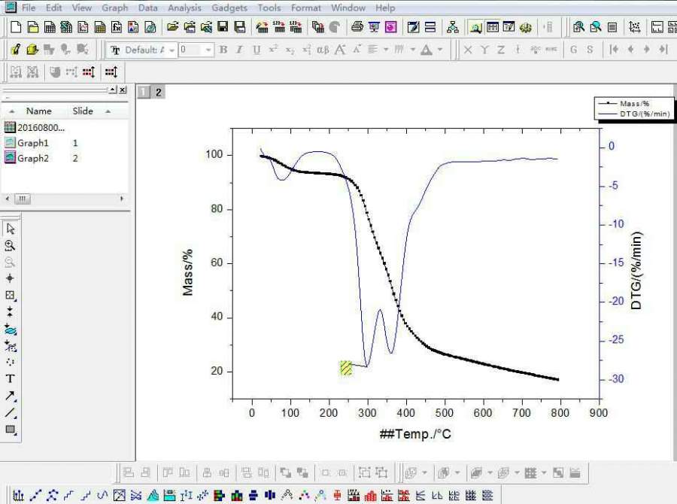
Task: Expand the line style dropdown arrow
Action: [x=412, y=50]
